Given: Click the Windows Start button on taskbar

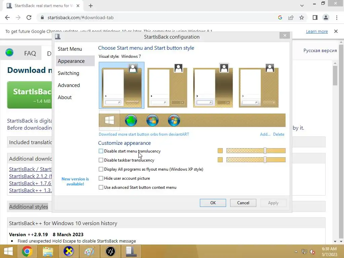Looking at the screenshot, I should 8,251.
